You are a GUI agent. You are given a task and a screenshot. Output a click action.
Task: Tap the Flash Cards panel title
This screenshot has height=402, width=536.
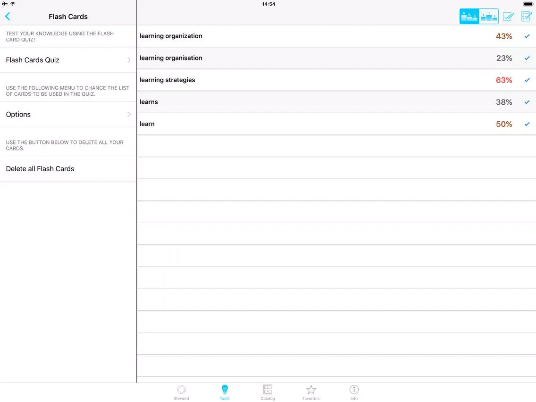coord(68,17)
